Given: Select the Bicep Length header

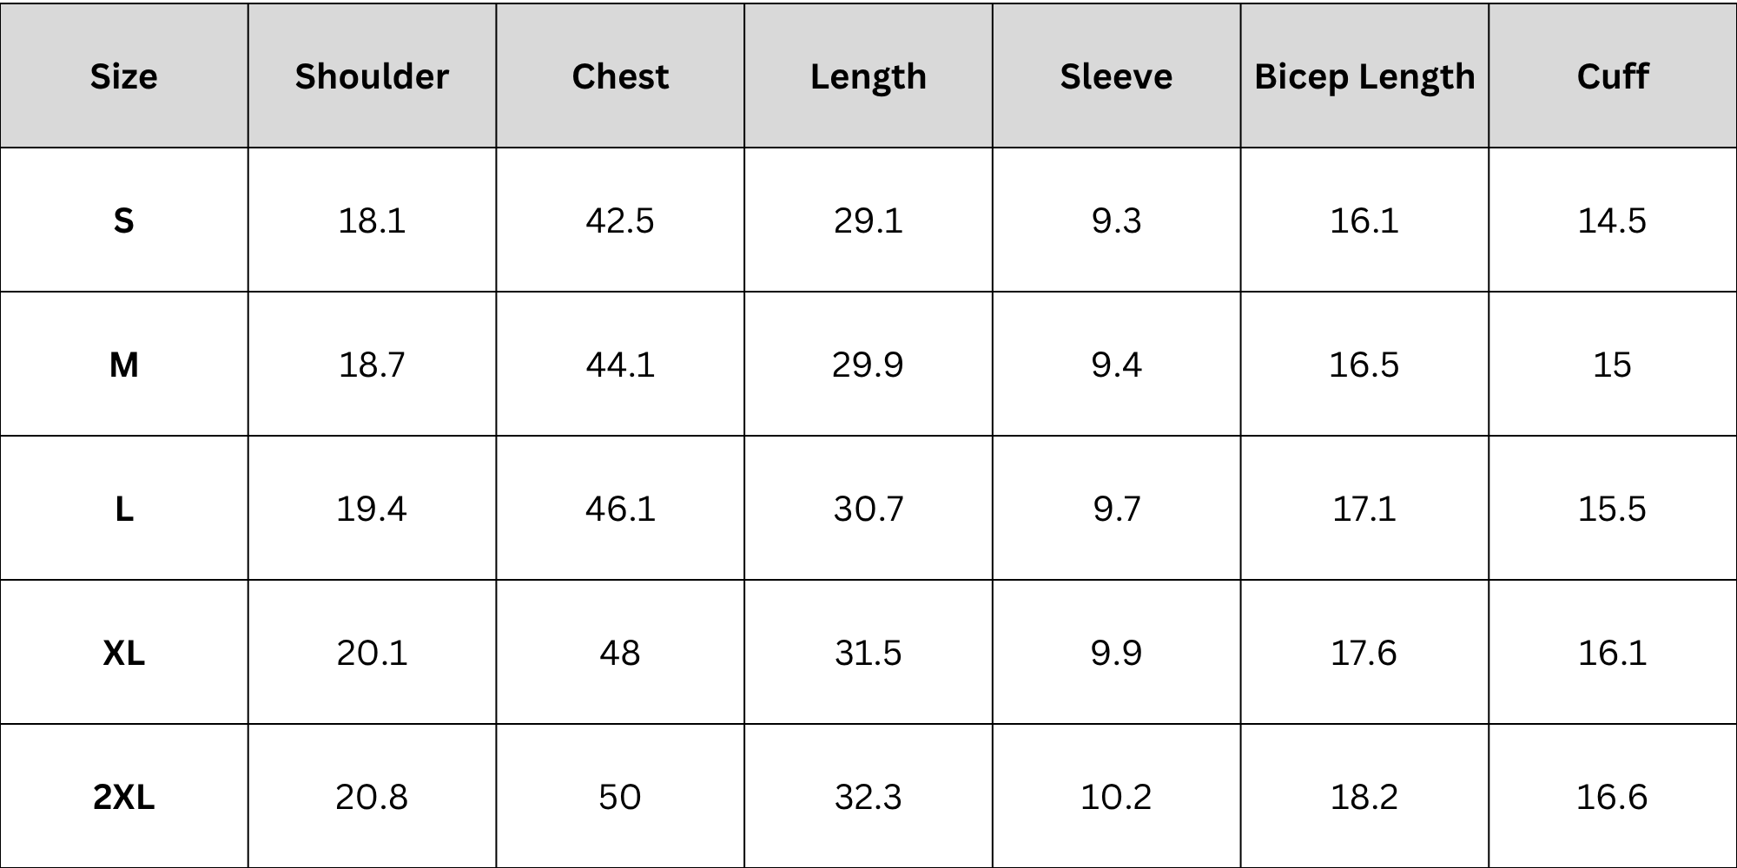Looking at the screenshot, I should pos(1364,76).
